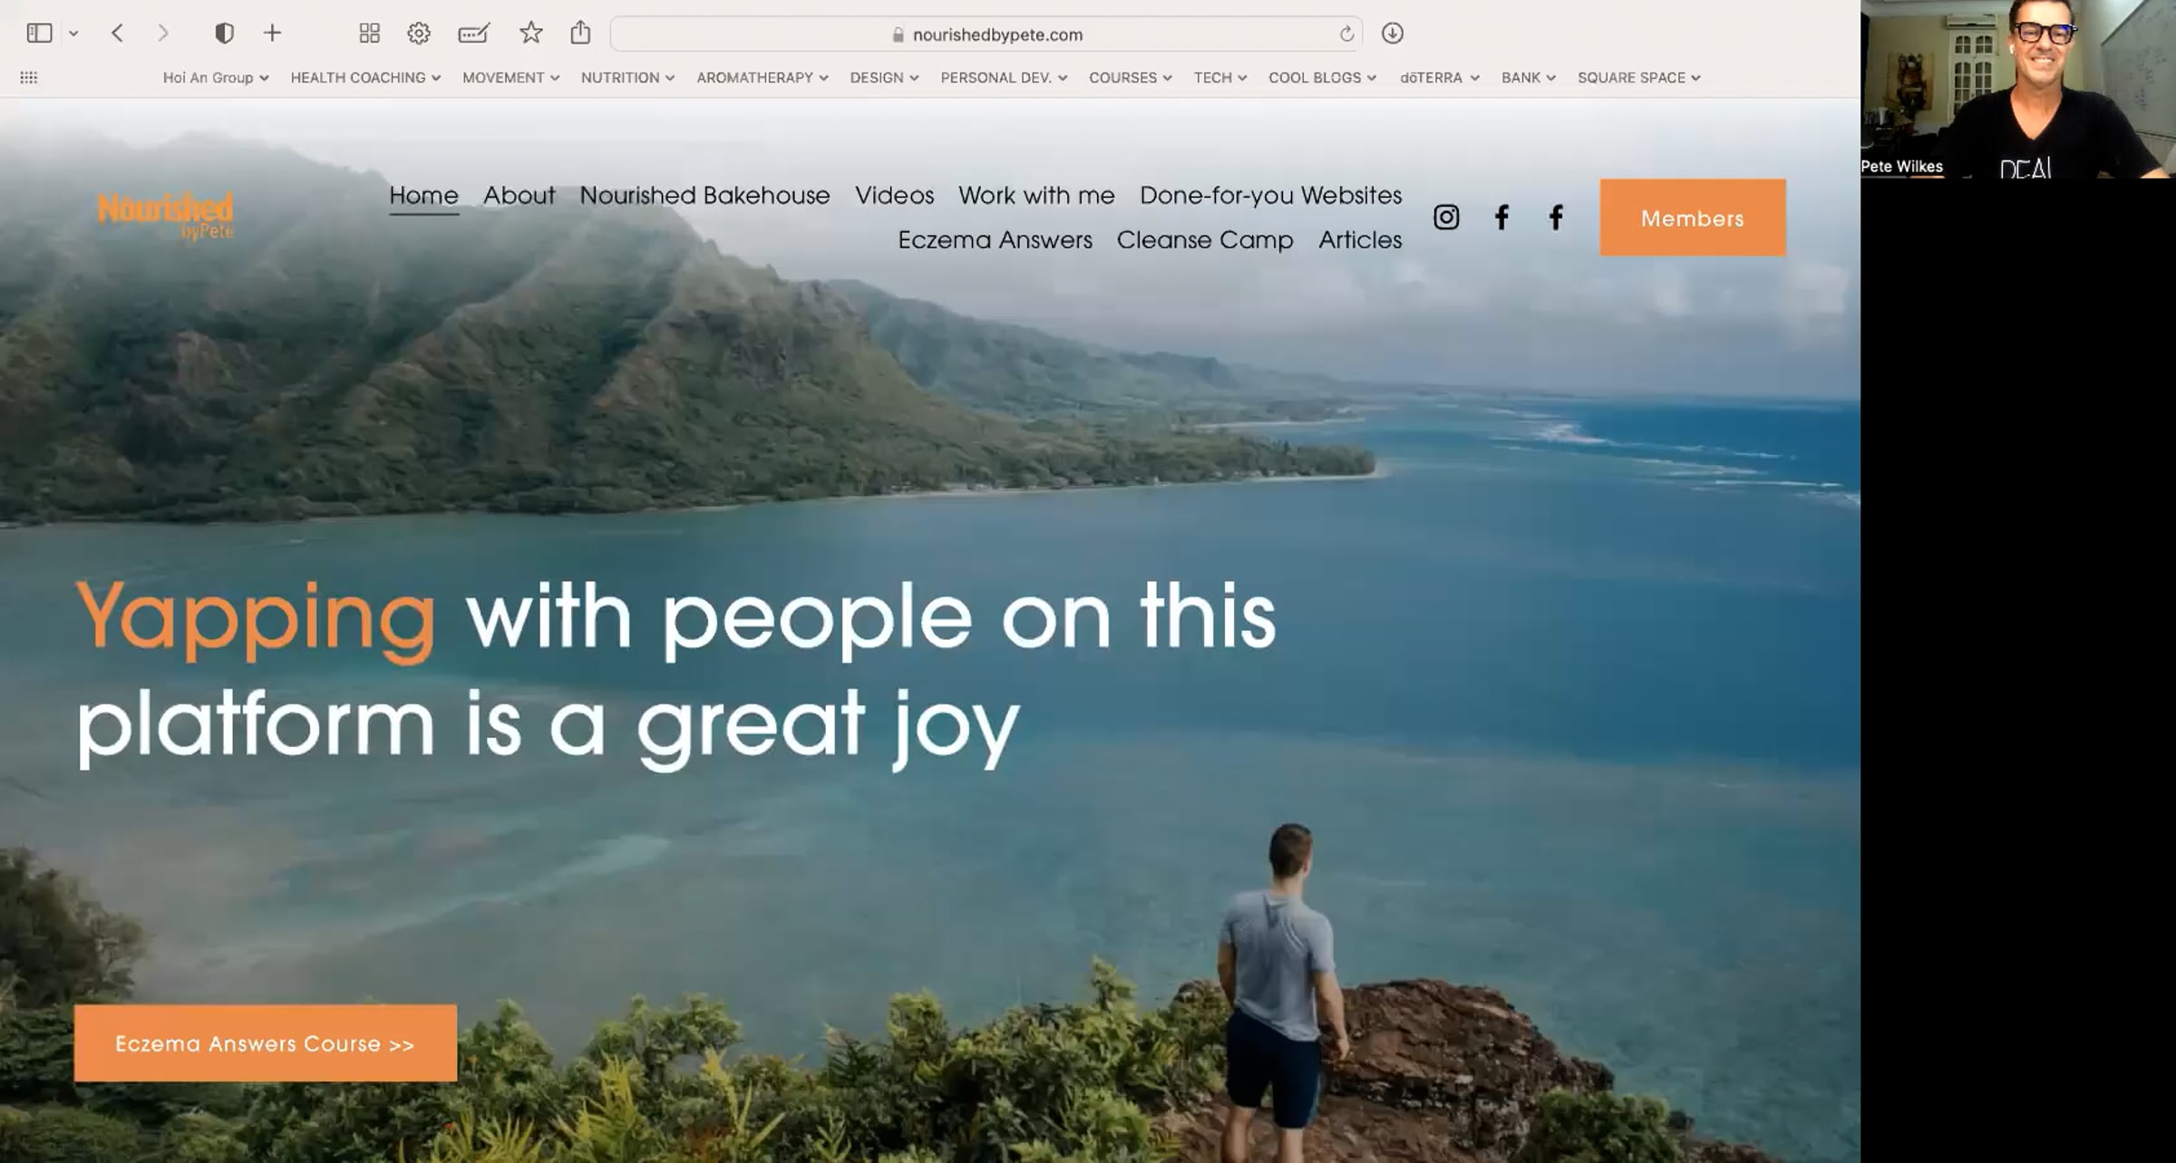2176x1163 pixels.
Task: Open the Nourished Bakehouse menu item
Action: pyautogui.click(x=704, y=195)
